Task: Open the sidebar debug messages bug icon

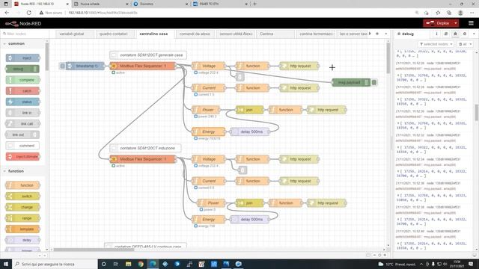Action: (455, 34)
